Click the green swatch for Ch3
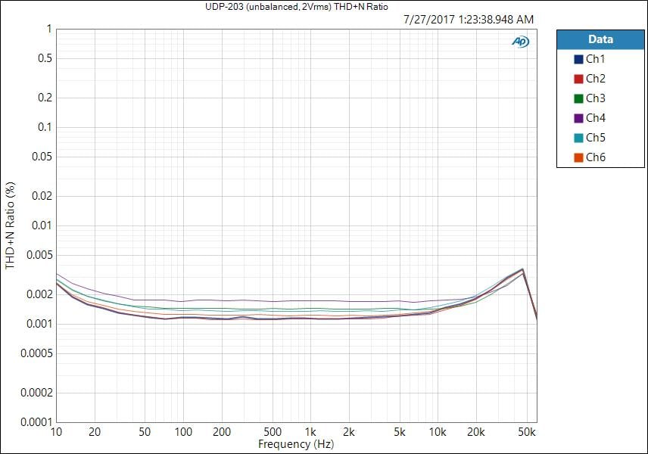The image size is (648, 454). pyautogui.click(x=579, y=98)
